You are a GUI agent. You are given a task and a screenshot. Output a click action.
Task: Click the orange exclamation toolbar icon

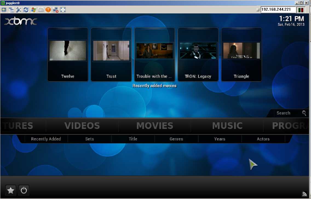[x=48, y=10]
